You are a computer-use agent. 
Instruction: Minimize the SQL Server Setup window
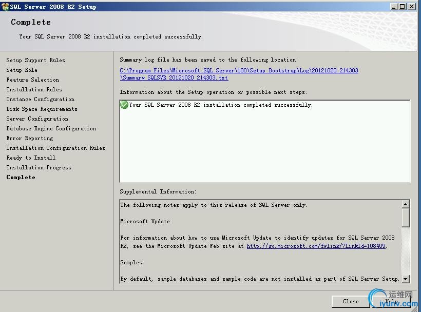(x=394, y=7)
